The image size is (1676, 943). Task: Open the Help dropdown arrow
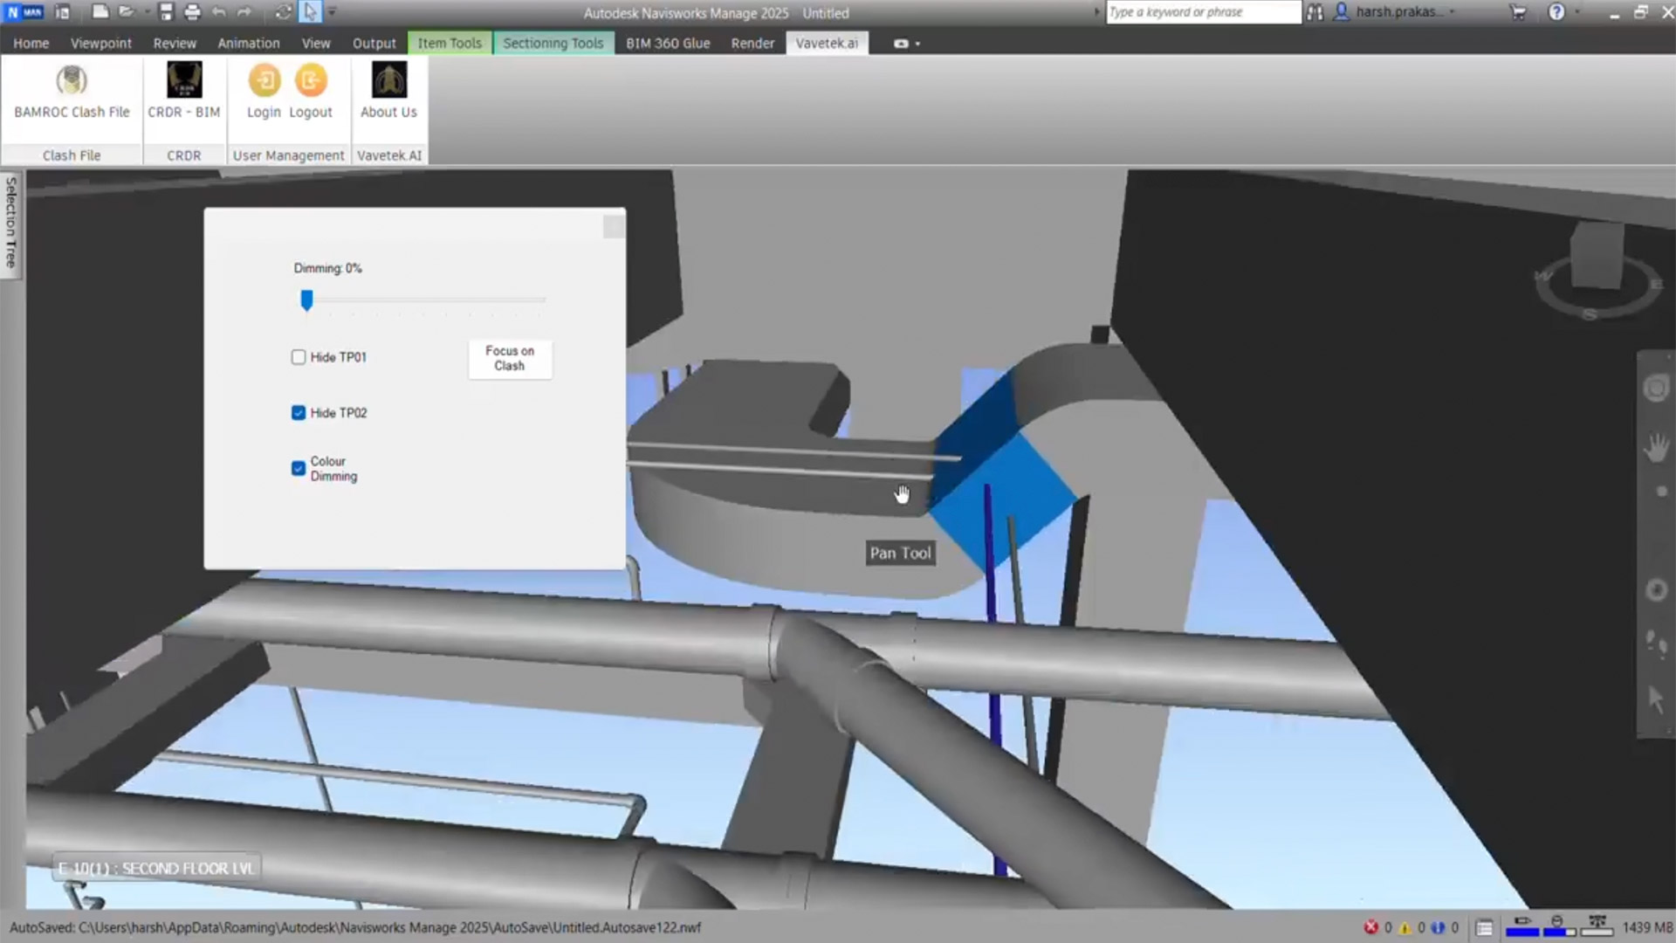point(1577,12)
